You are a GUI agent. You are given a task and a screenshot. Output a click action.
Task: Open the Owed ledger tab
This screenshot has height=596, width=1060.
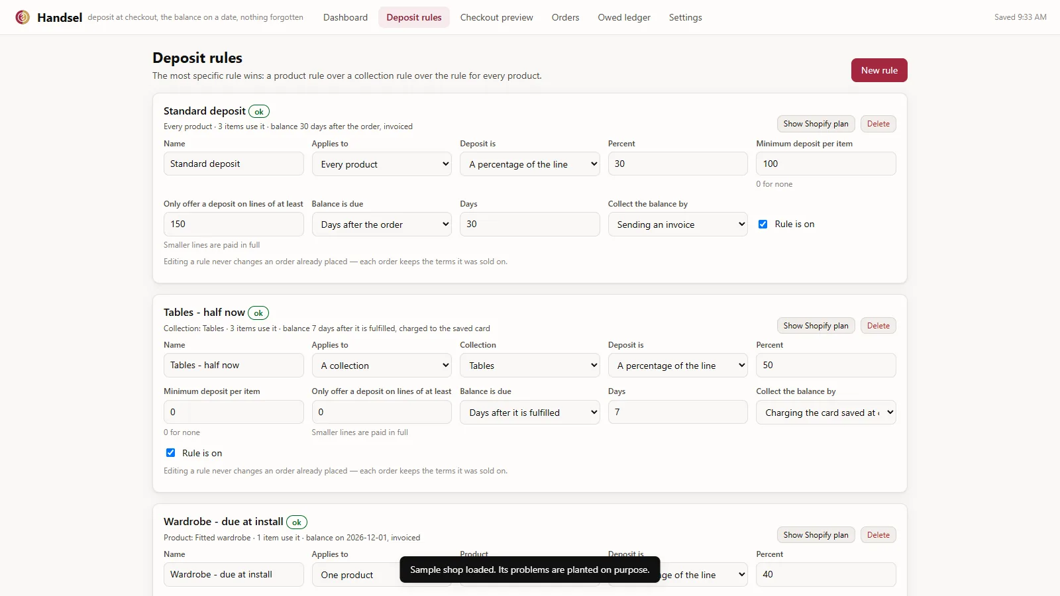tap(624, 17)
